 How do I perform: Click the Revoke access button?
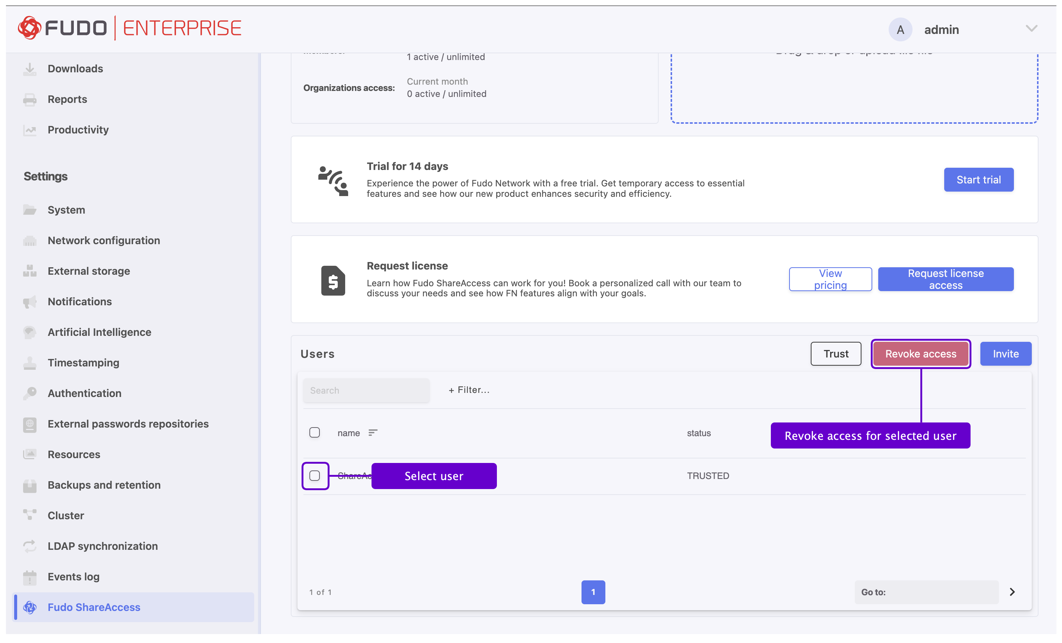(921, 354)
